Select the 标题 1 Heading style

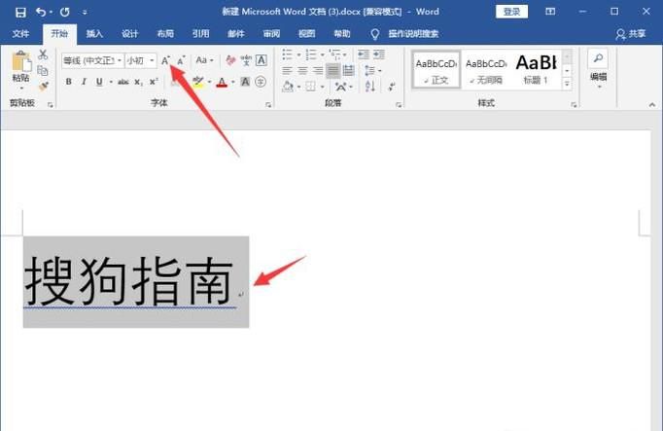tap(536, 69)
